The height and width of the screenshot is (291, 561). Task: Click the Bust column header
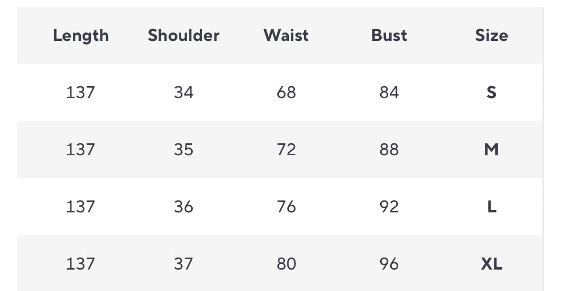(389, 36)
